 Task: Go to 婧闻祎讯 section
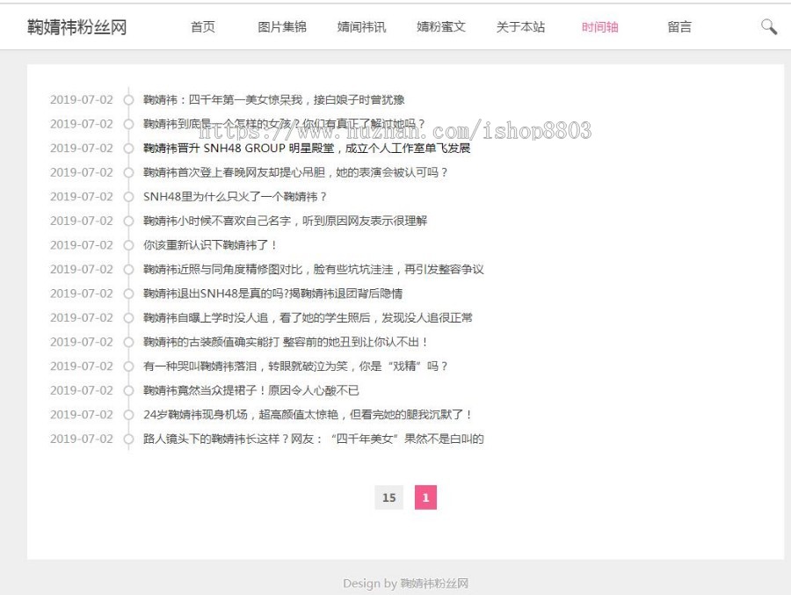[x=362, y=26]
